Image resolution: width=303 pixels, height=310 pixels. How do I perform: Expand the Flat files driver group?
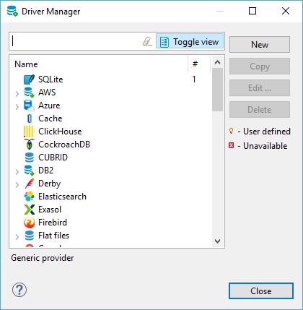click(x=17, y=236)
